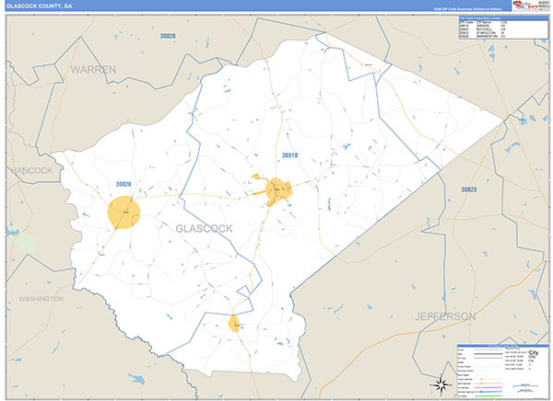Click the WASHINGTON county label
This screenshot has height=401, width=553.
point(40,299)
